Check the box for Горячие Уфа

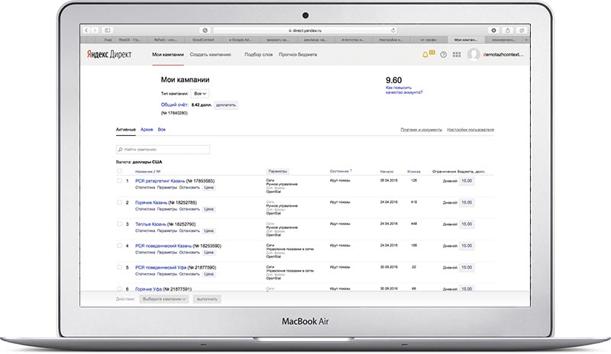point(119,289)
